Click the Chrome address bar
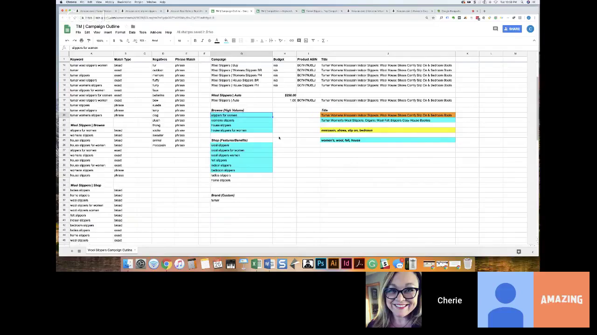597x335 pixels. pyautogui.click(x=254, y=18)
